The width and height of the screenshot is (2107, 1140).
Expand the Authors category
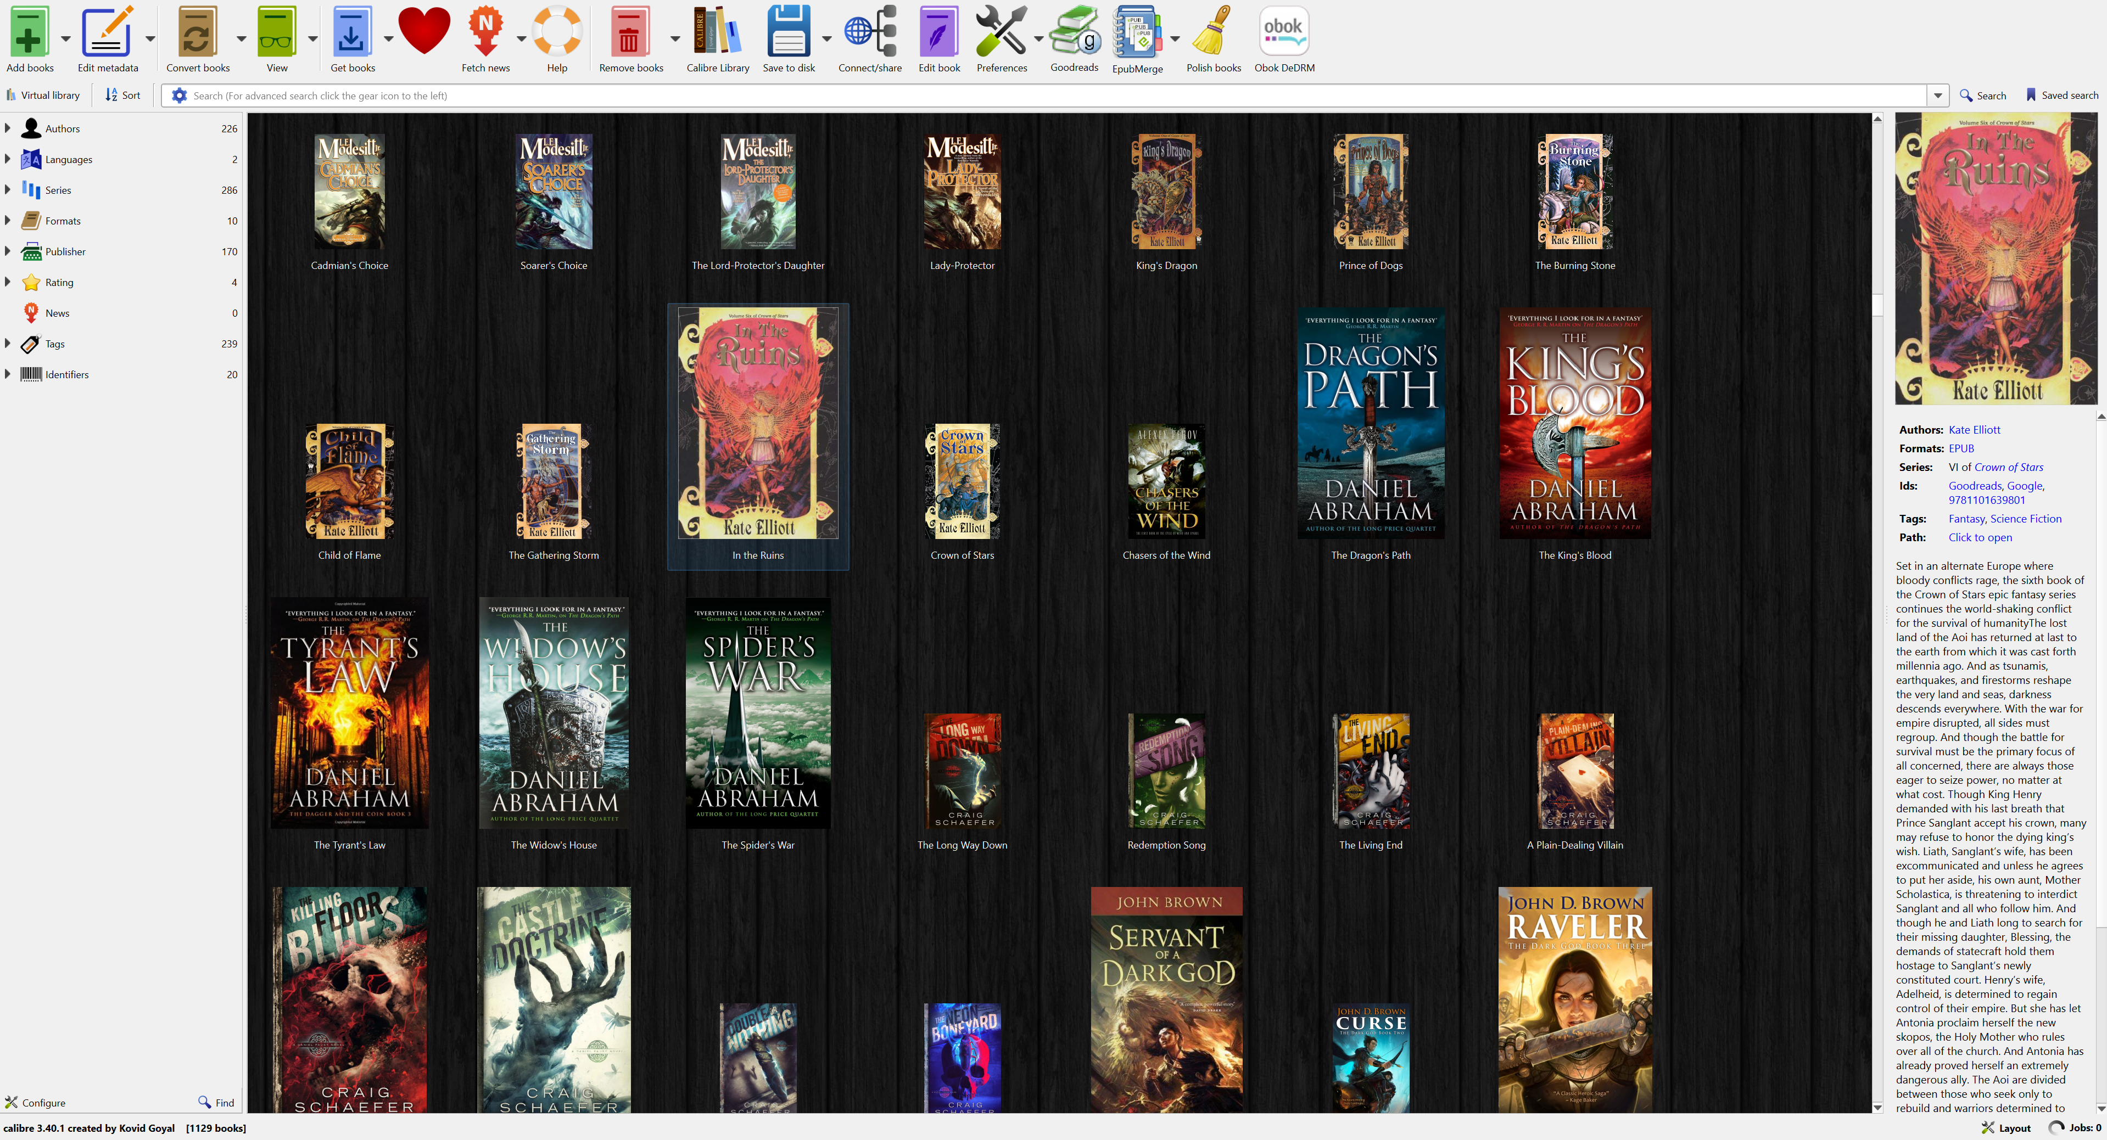(x=7, y=128)
